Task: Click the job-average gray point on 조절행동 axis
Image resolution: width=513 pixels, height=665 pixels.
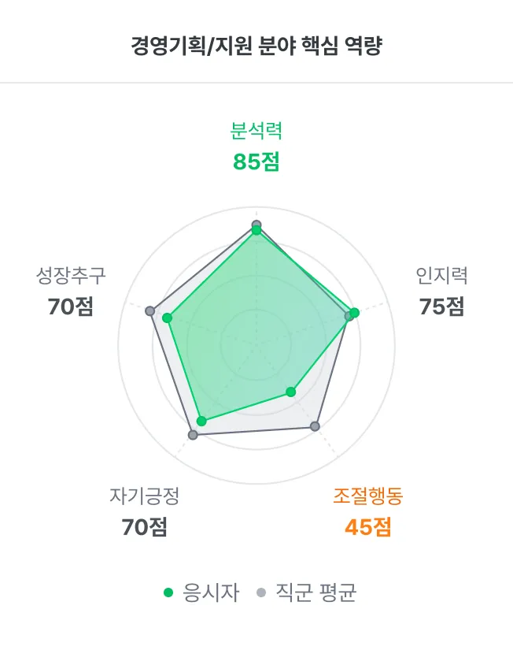Action: point(315,426)
